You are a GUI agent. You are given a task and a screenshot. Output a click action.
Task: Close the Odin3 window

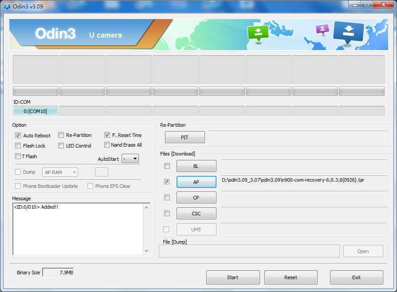(384, 4)
